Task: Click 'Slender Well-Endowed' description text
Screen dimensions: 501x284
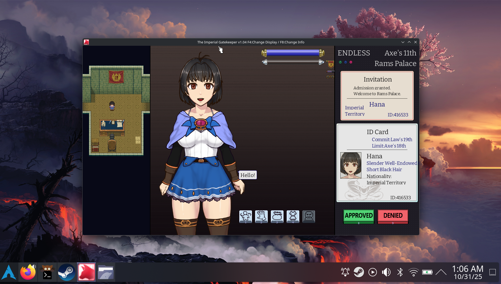Action: point(392,163)
